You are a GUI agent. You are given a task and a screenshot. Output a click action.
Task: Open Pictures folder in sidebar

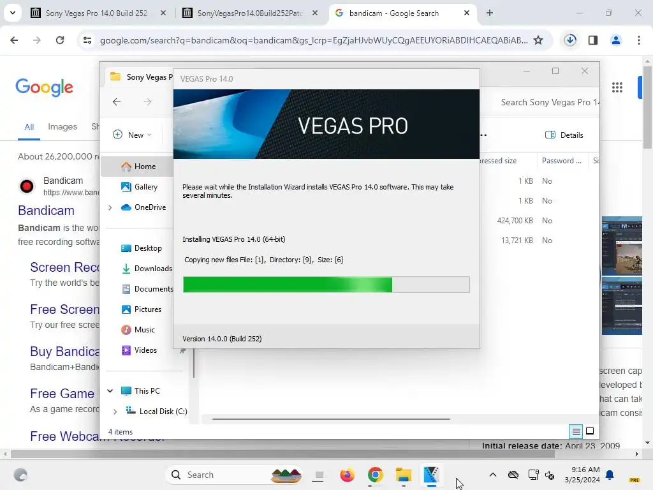(x=141, y=309)
